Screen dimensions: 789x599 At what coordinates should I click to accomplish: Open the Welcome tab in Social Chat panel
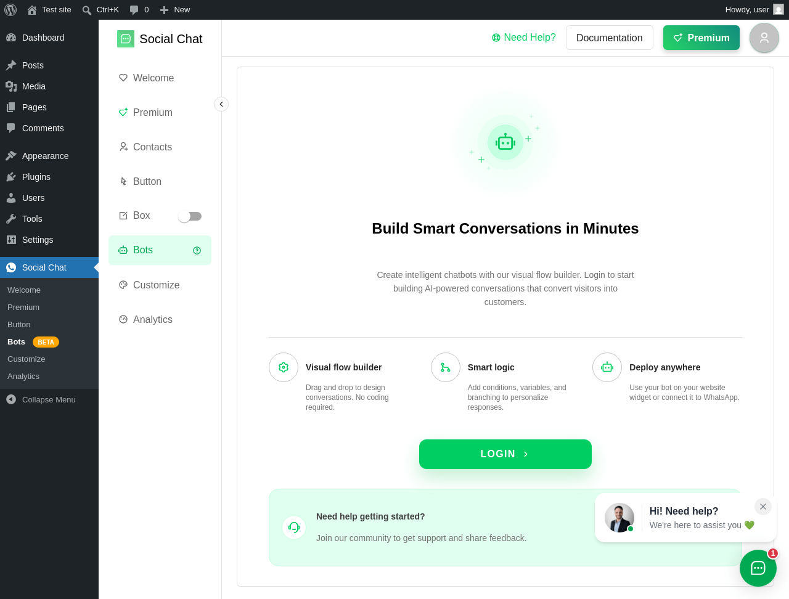[160, 78]
